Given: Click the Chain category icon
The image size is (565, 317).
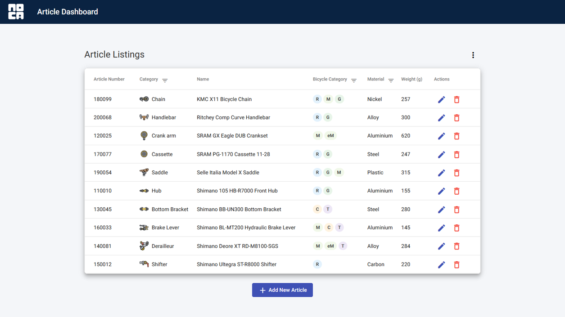Looking at the screenshot, I should click(144, 99).
